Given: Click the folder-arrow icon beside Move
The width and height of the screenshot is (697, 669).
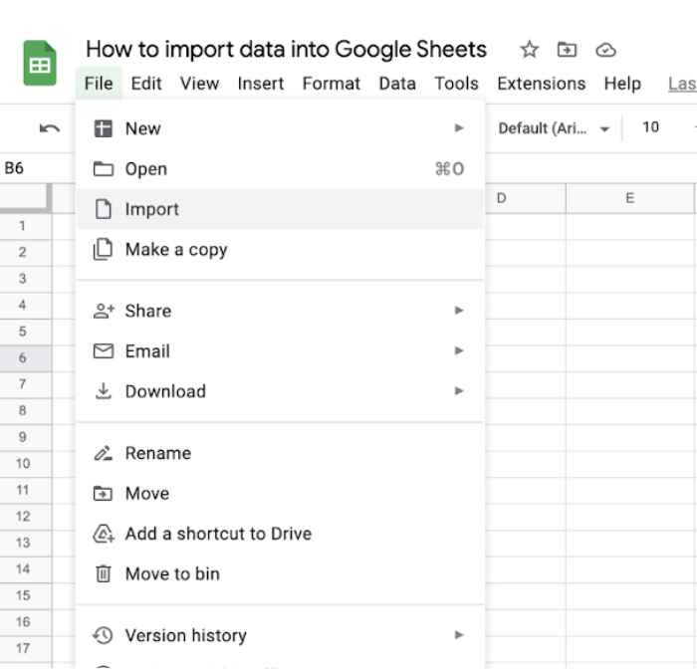Looking at the screenshot, I should (103, 494).
